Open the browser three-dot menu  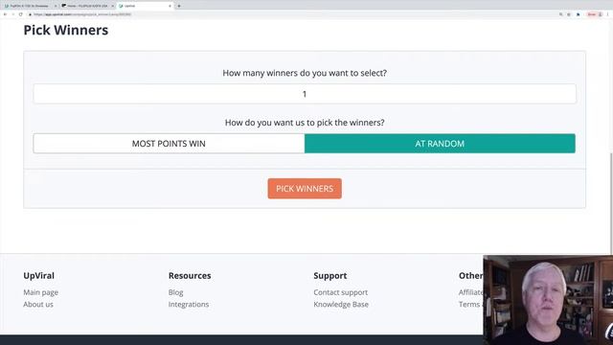608,14
